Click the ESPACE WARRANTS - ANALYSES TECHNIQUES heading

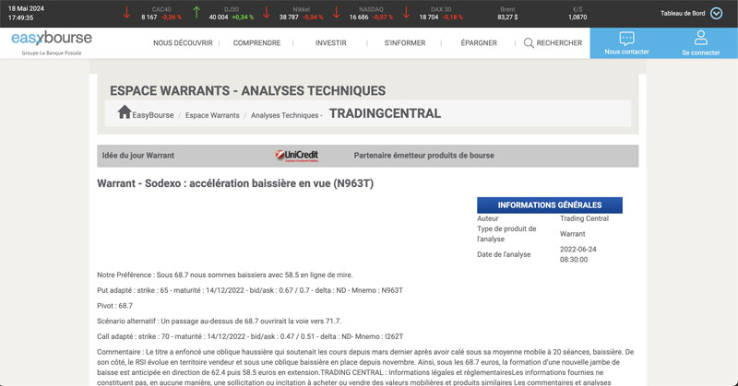[x=247, y=90]
